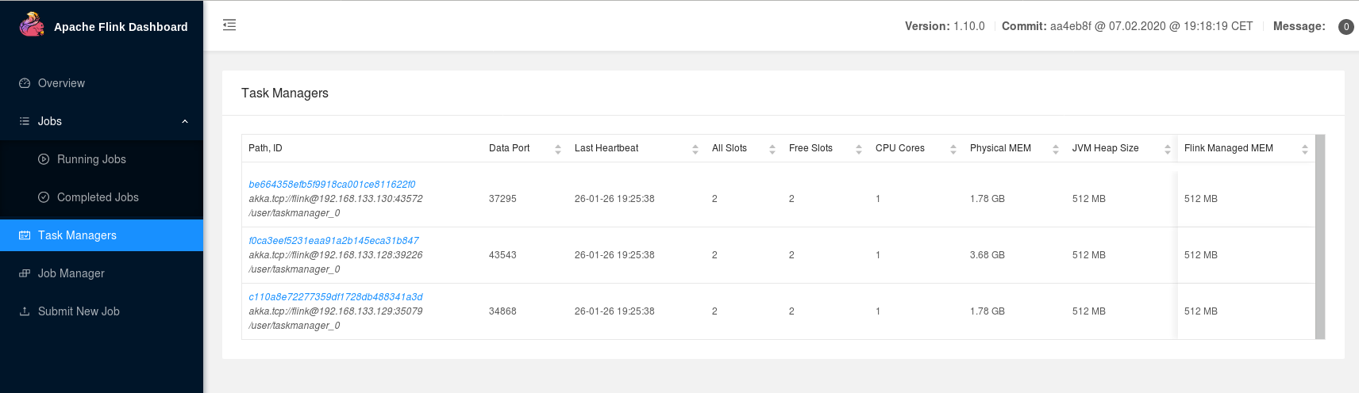This screenshot has width=1359, height=393.
Task: Click the table's vertical scrollbar
Action: point(1320,237)
